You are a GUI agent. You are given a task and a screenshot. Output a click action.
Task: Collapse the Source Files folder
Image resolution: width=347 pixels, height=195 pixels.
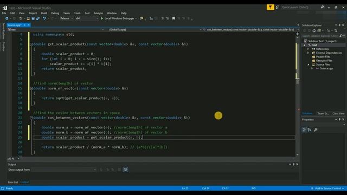point(309,64)
